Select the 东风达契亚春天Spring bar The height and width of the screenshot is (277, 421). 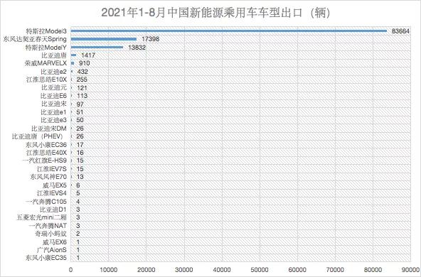[104, 39]
